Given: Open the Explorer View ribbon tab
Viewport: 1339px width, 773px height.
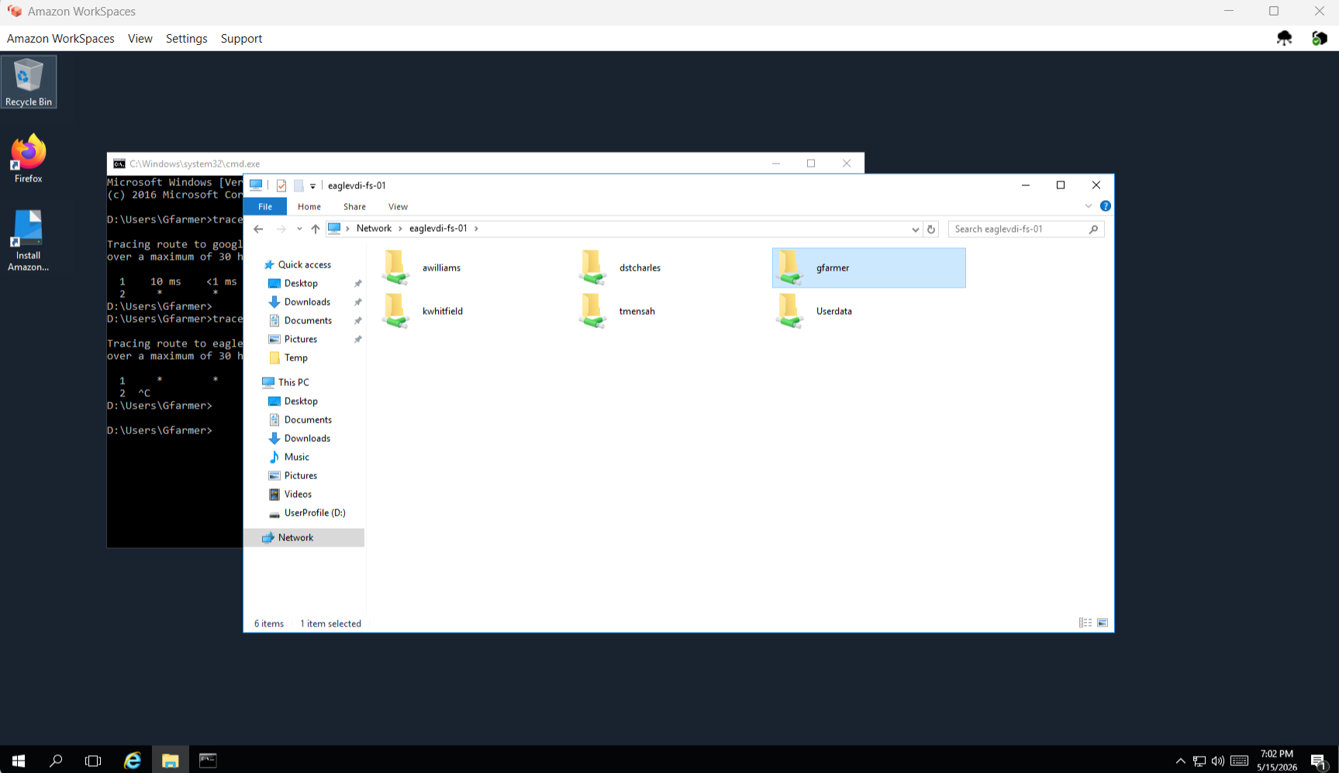Looking at the screenshot, I should click(398, 206).
